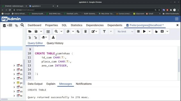Execute the query with play button
The height and width of the screenshot is (101, 181).
(x=144, y=31)
